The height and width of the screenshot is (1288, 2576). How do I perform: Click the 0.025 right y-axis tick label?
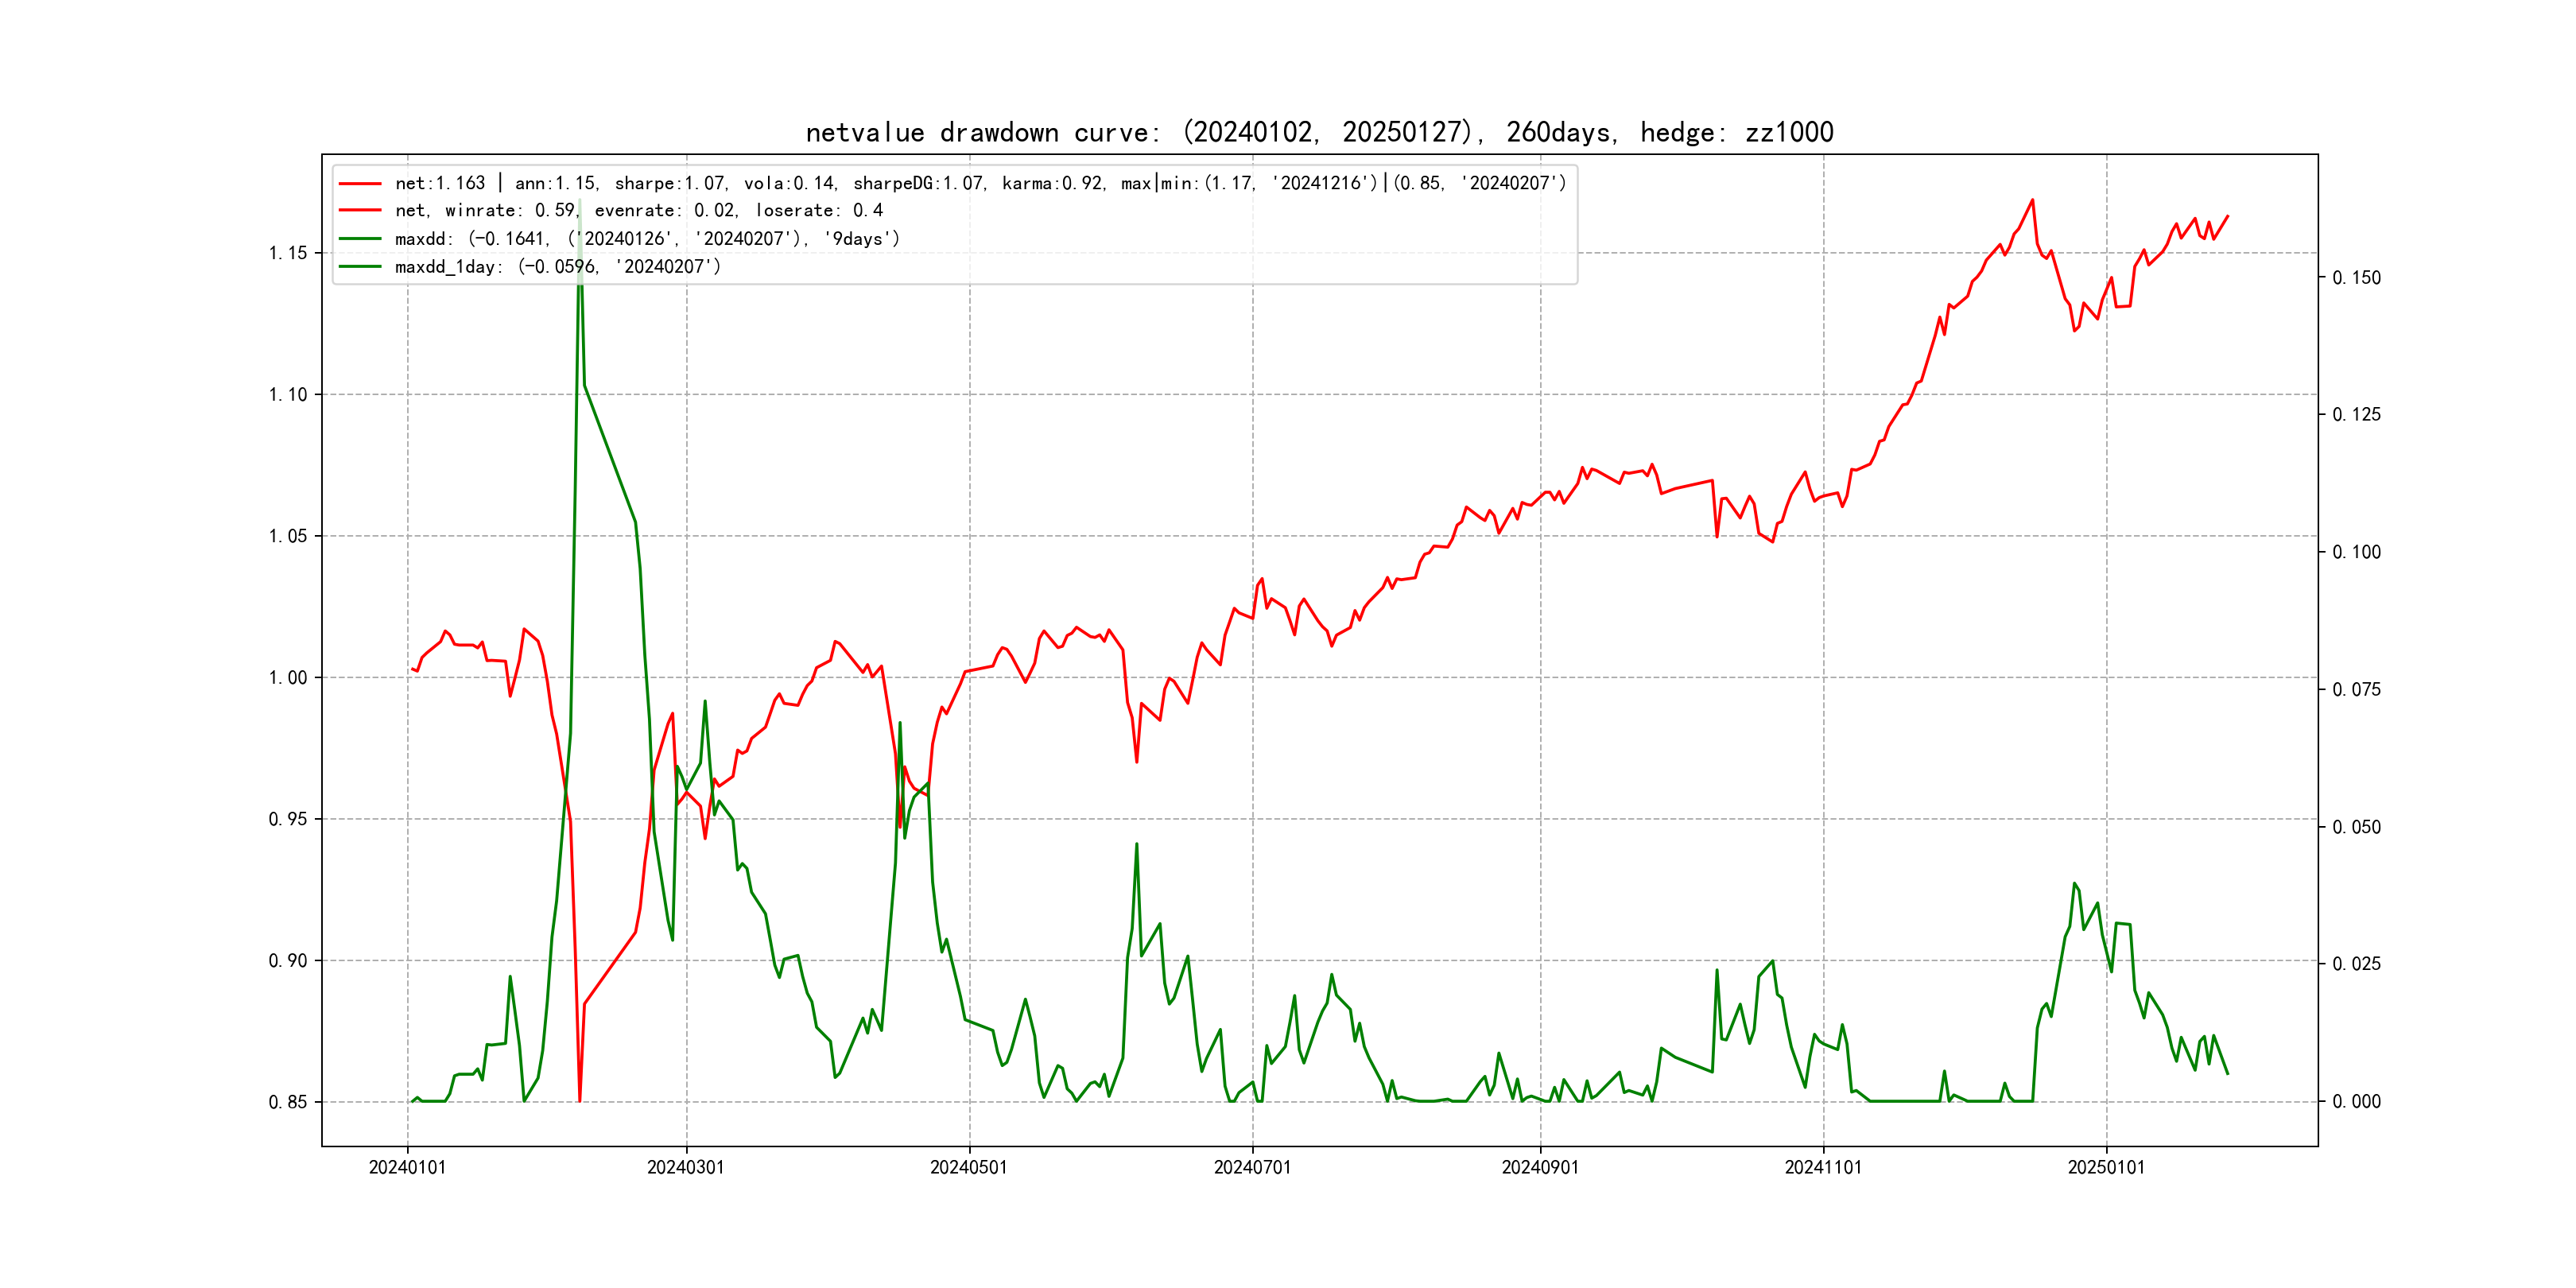point(2356,964)
